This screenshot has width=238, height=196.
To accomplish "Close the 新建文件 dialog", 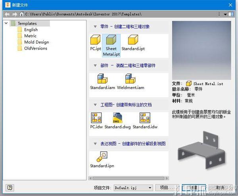I will coord(230,5).
